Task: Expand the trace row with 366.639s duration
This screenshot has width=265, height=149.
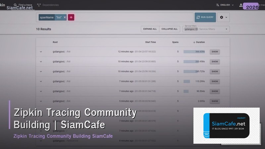Action: tap(41, 52)
